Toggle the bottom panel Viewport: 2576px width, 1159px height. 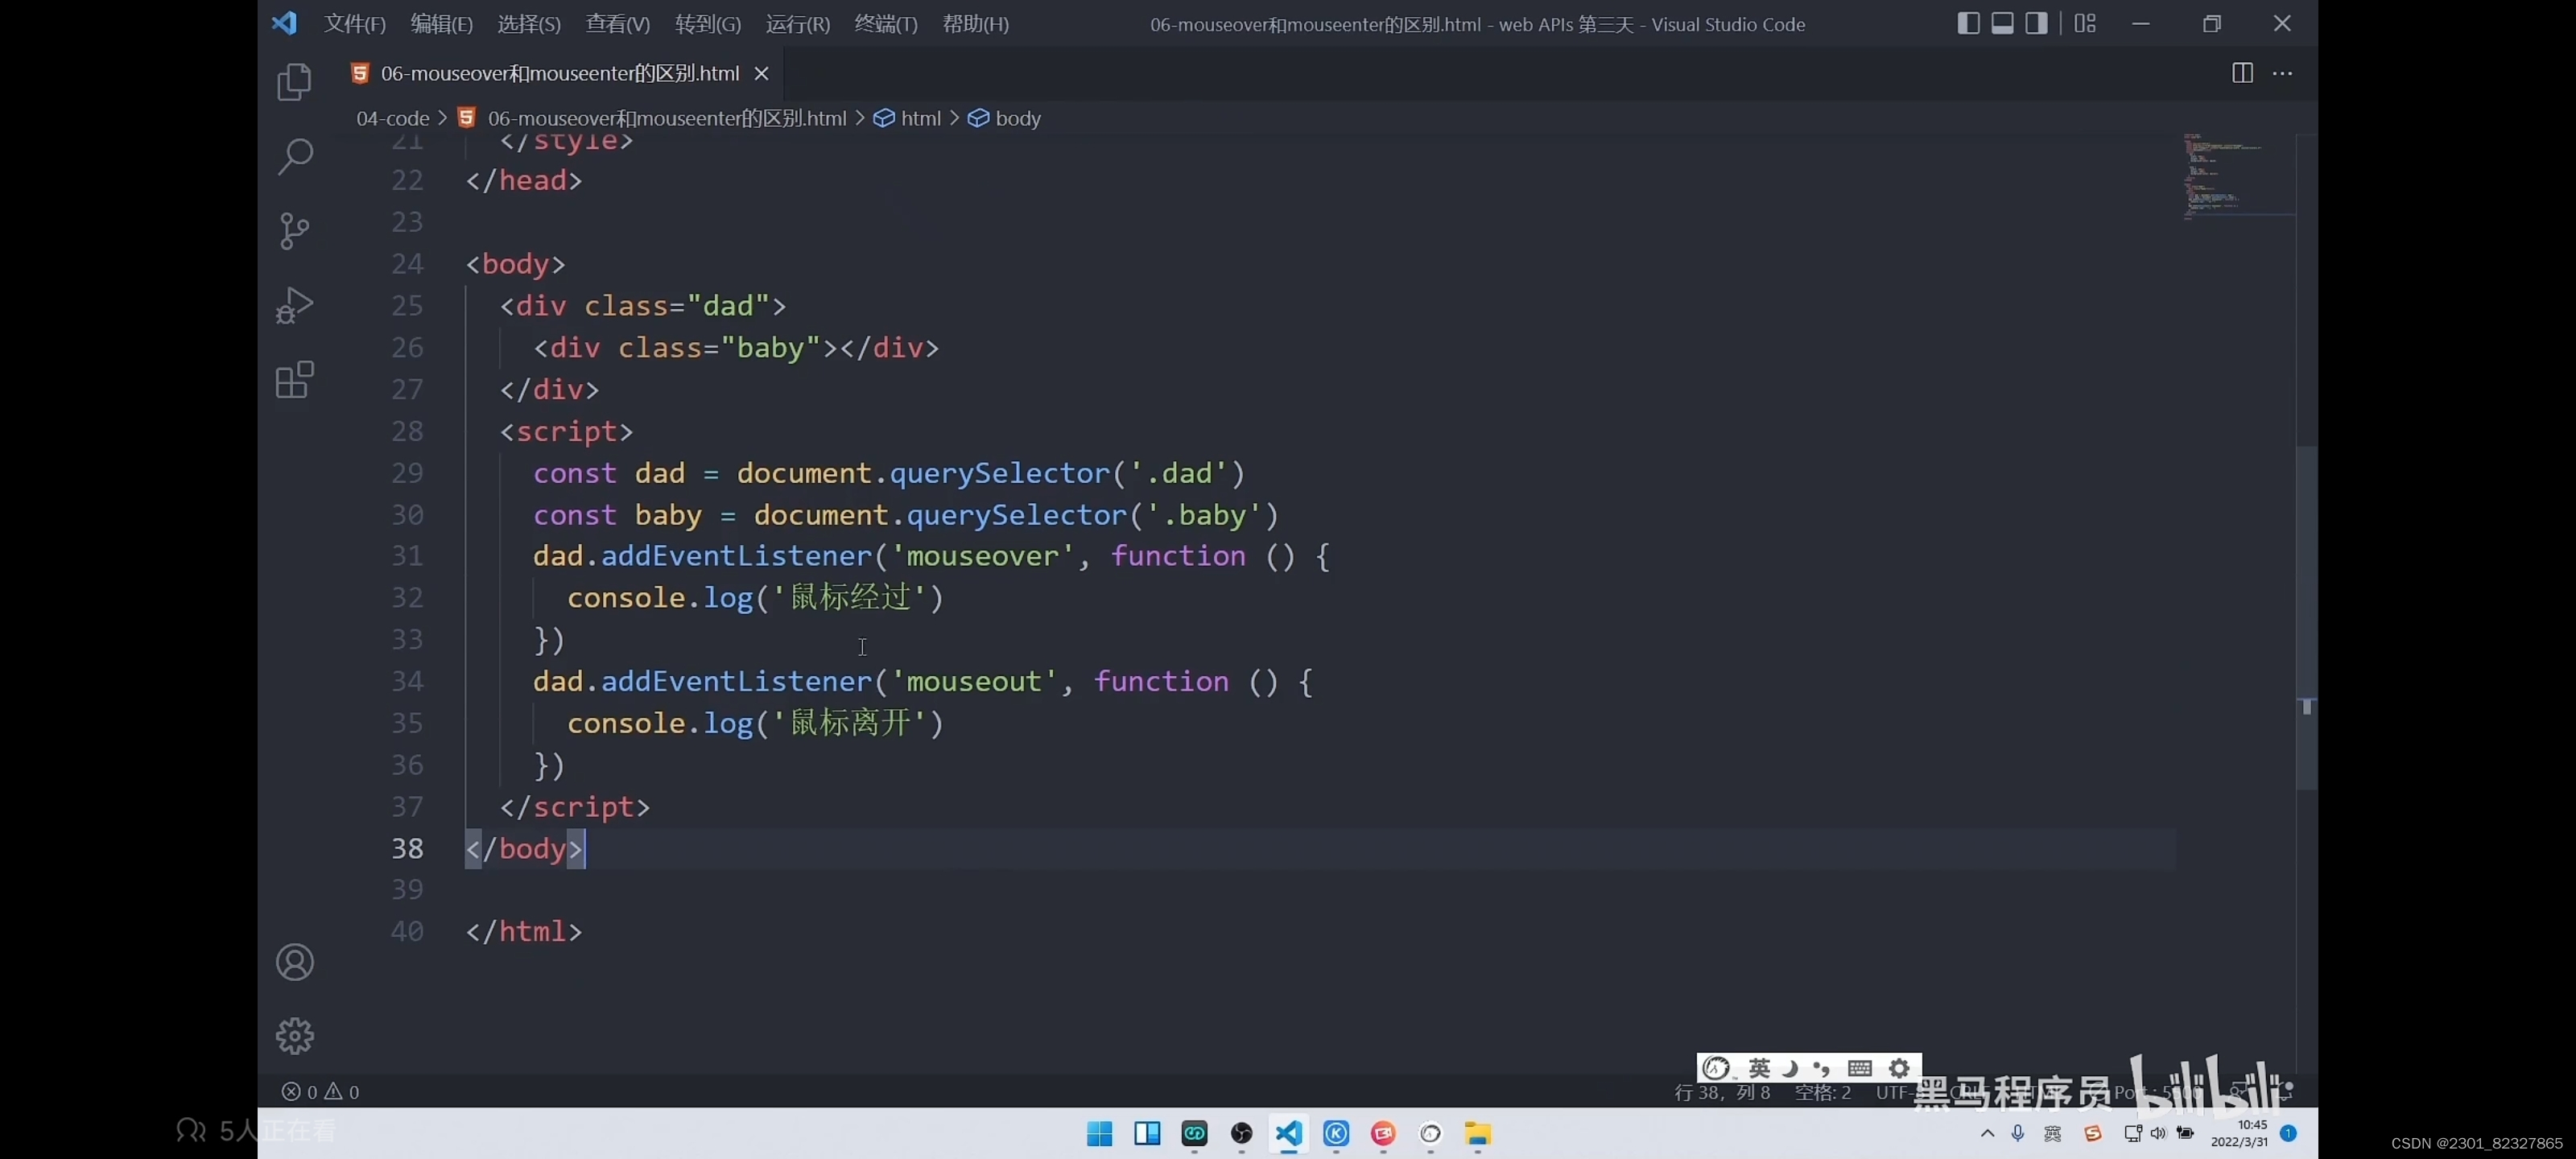point(2002,23)
